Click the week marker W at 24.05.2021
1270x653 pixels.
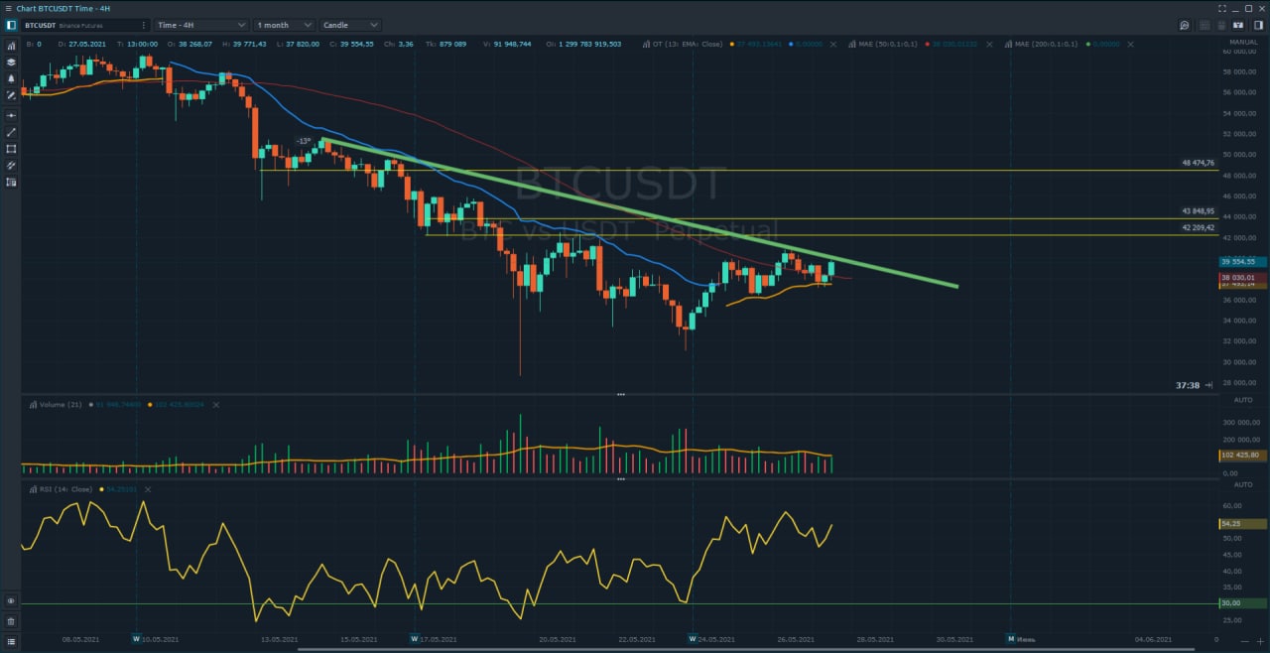click(x=693, y=639)
